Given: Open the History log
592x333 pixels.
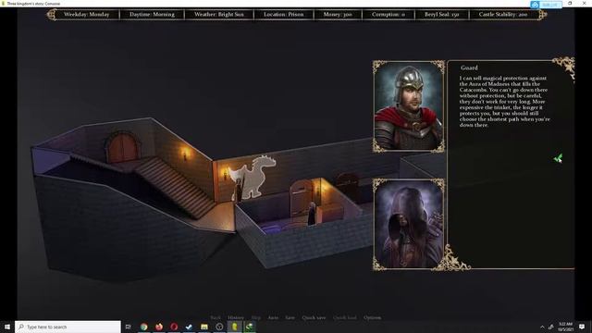Looking at the screenshot, I should (236, 317).
